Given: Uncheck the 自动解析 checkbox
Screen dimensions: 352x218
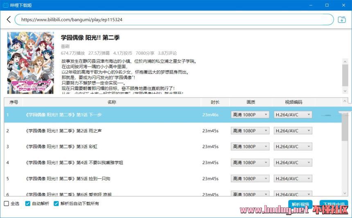Looking at the screenshot, I should point(28,203).
